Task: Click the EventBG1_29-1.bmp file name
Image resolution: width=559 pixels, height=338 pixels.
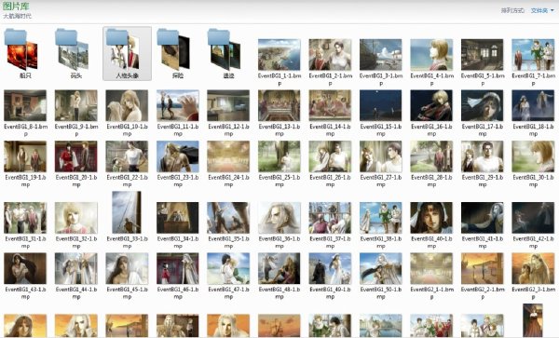Action: pyautogui.click(x=482, y=181)
